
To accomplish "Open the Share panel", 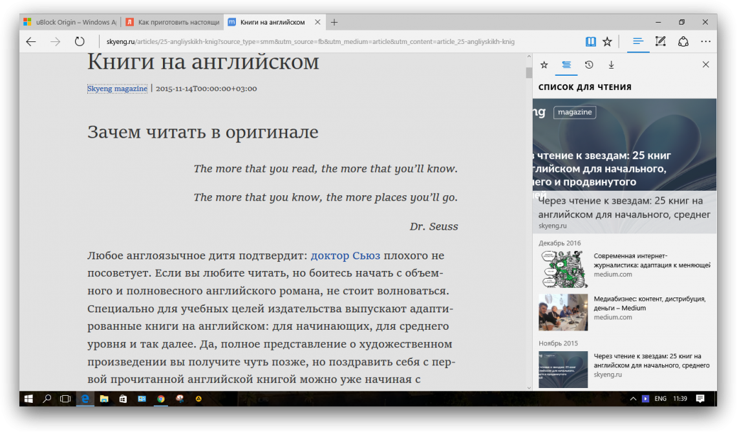I will tap(683, 41).
